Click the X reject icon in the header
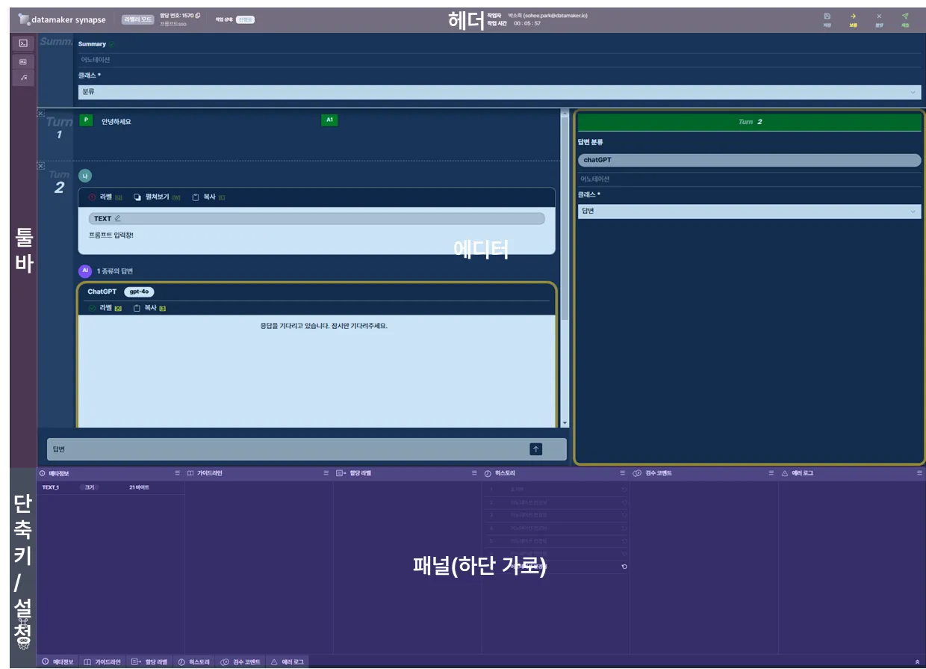This screenshot has width=926, height=669. [x=879, y=16]
